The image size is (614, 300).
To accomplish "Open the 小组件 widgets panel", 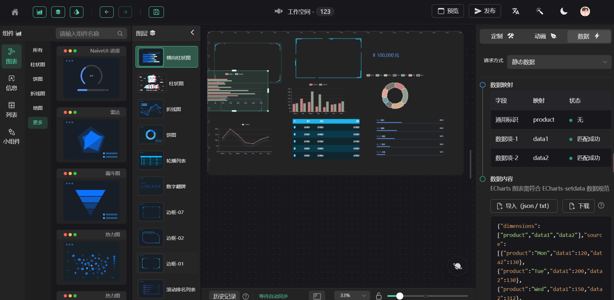I will pos(12,136).
